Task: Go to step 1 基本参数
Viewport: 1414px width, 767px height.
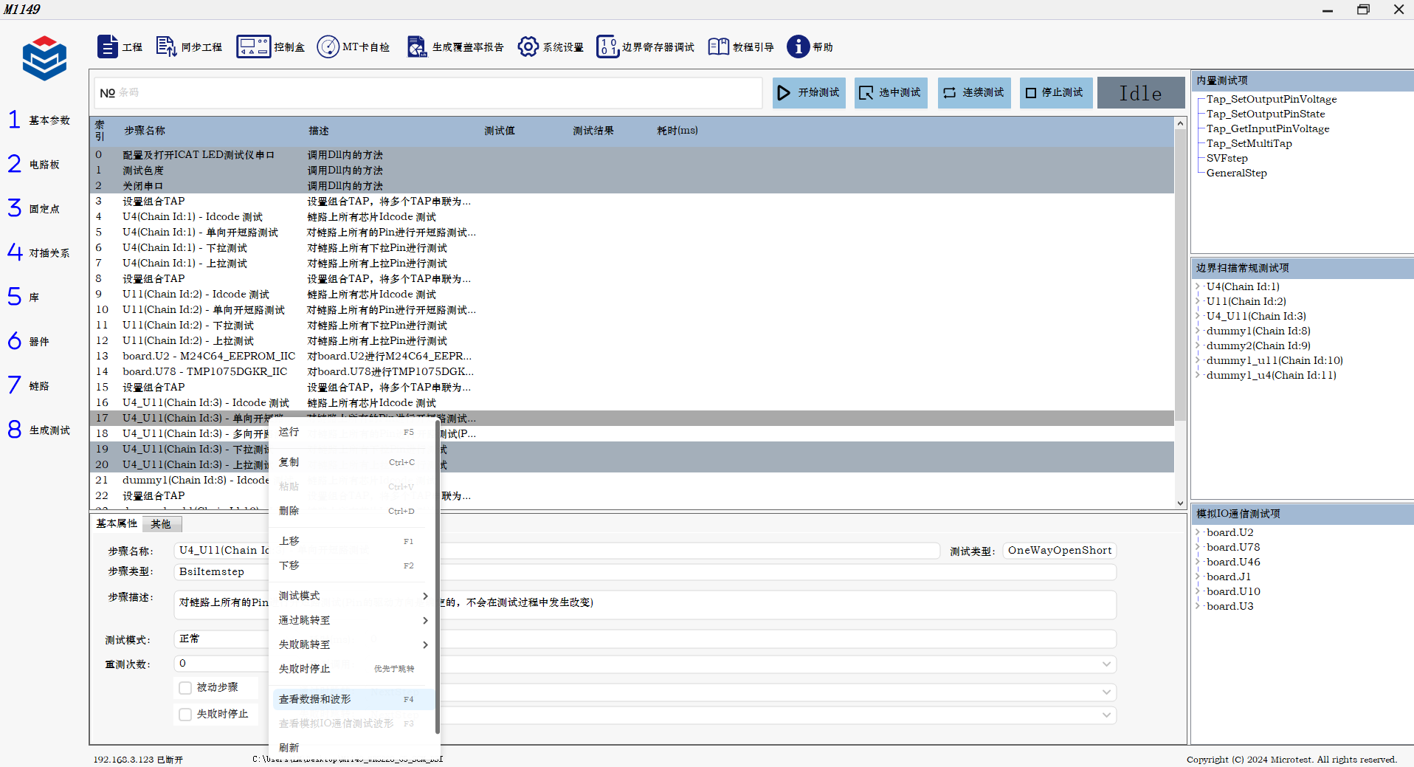Action: coord(39,120)
